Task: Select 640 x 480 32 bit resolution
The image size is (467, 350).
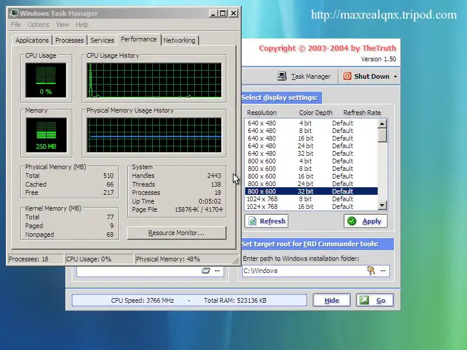Action: click(x=311, y=153)
